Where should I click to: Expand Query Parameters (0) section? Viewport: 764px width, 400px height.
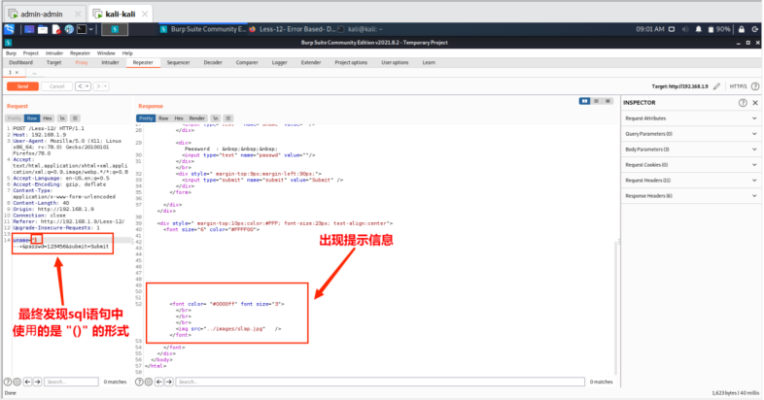(691, 134)
